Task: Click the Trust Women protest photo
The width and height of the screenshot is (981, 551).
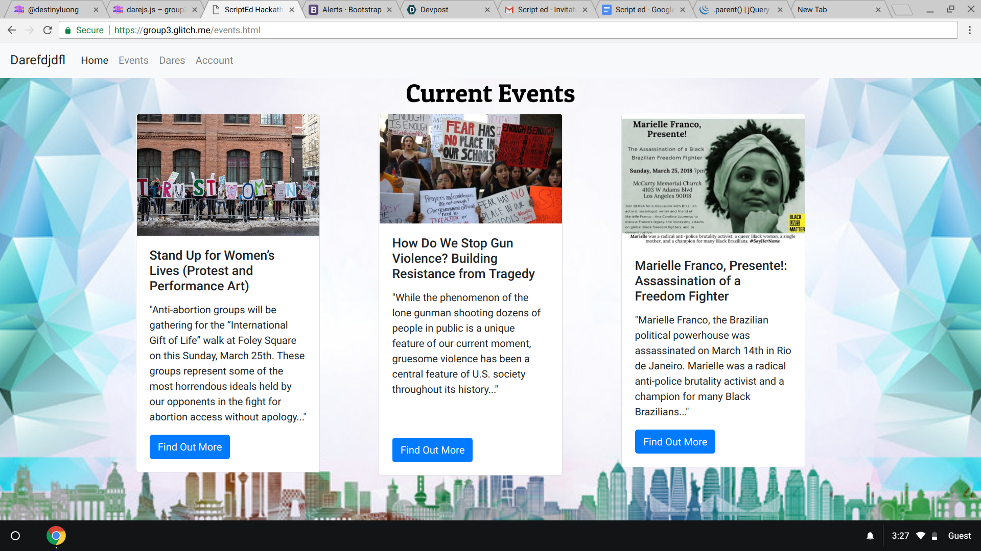Action: (x=228, y=174)
